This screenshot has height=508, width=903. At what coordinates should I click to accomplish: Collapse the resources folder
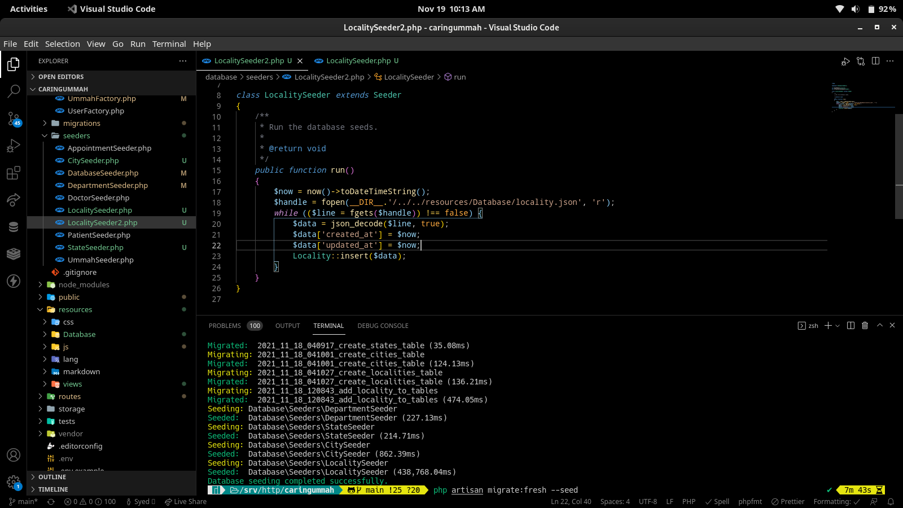(112, 309)
